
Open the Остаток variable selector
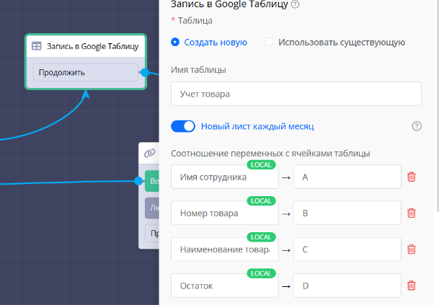click(224, 286)
